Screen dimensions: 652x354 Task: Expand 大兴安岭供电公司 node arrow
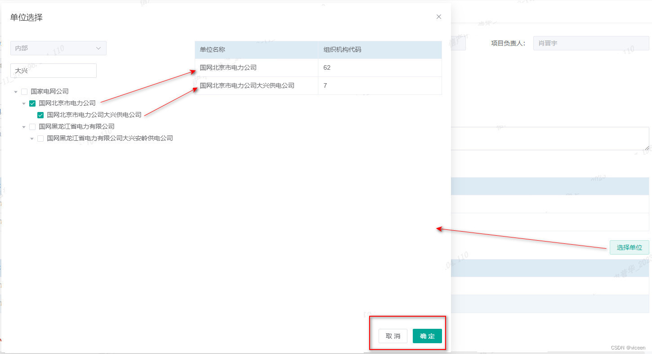(x=32, y=139)
